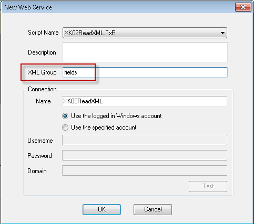254x224 pixels.
Task: Click the 'Connection' group heading
Action: point(42,89)
